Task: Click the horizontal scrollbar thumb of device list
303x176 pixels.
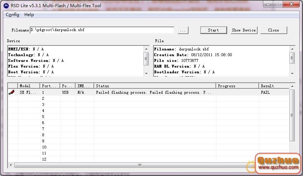Action: tap(140, 165)
